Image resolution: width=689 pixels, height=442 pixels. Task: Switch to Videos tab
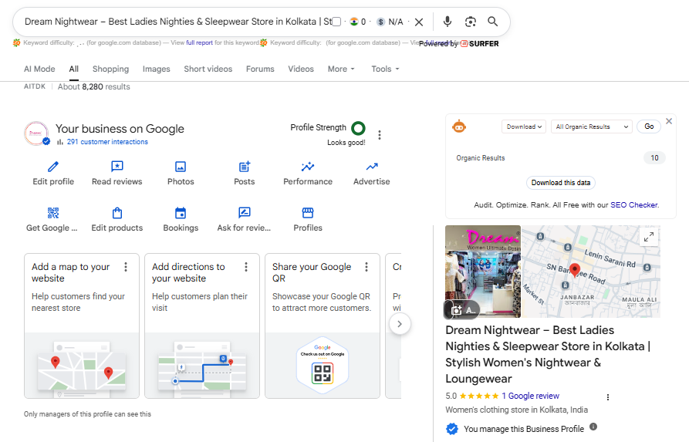tap(301, 69)
